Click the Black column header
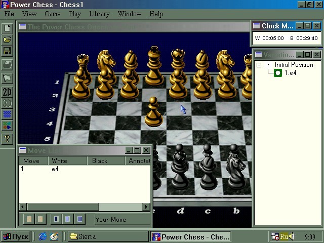The image size is (324, 243). pyautogui.click(x=106, y=161)
